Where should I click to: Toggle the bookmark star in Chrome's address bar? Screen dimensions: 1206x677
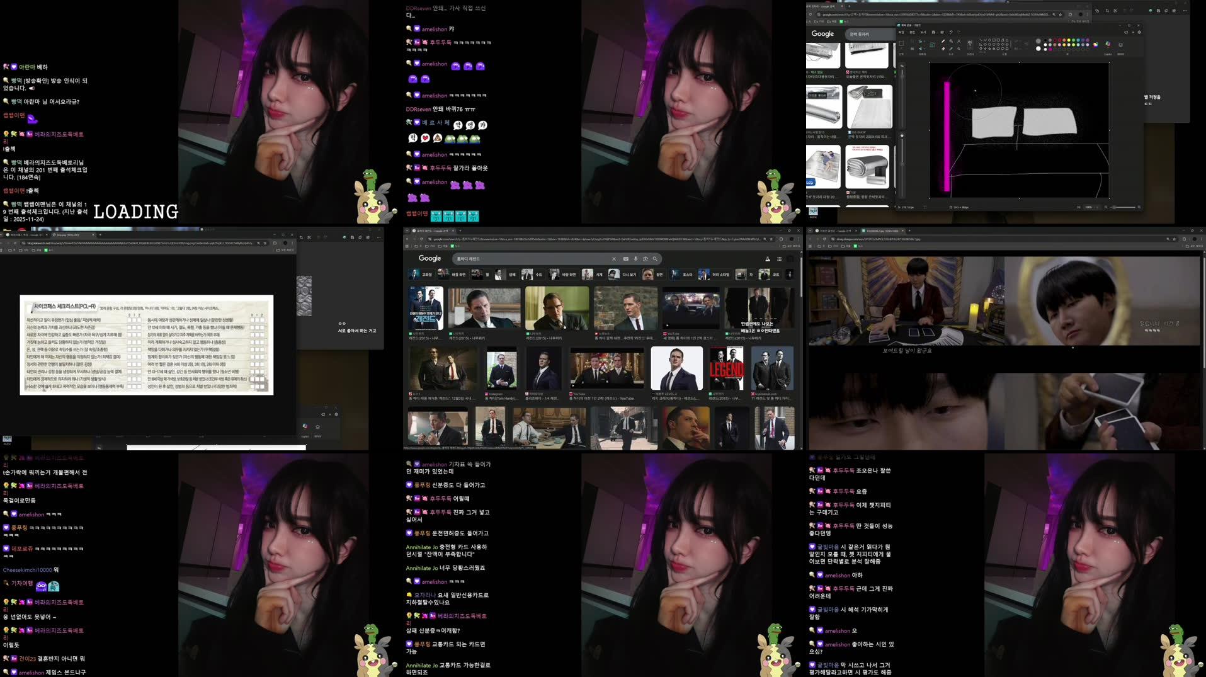771,239
